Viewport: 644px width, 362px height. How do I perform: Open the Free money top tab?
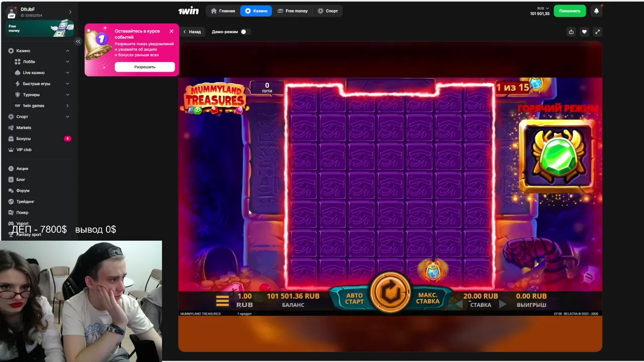point(292,11)
